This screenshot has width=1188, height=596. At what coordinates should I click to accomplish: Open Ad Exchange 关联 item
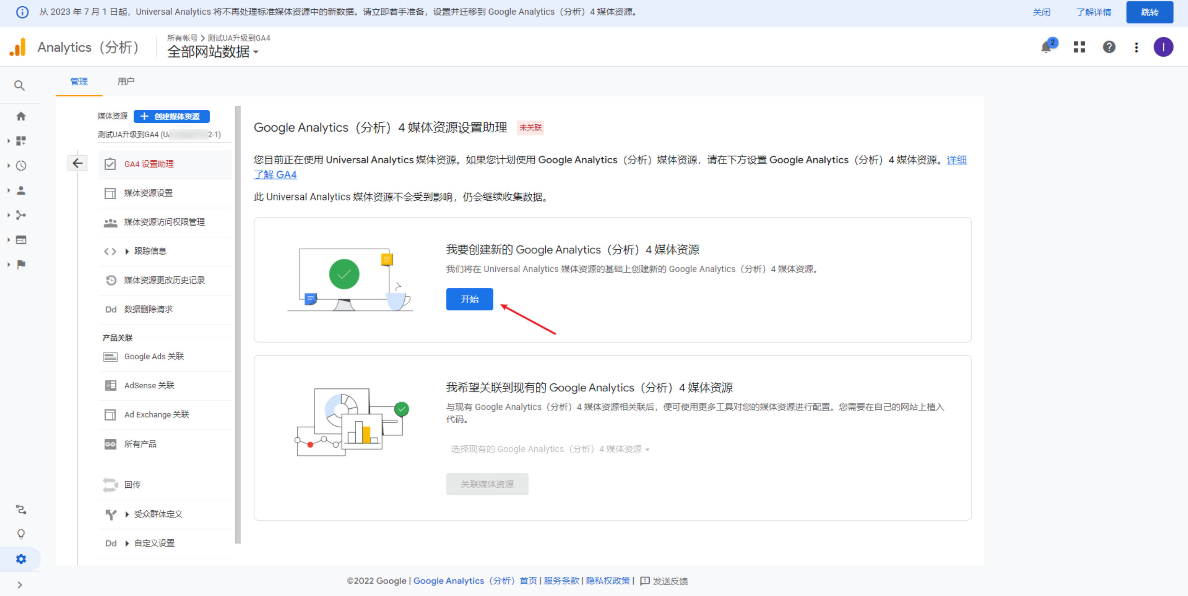[164, 415]
